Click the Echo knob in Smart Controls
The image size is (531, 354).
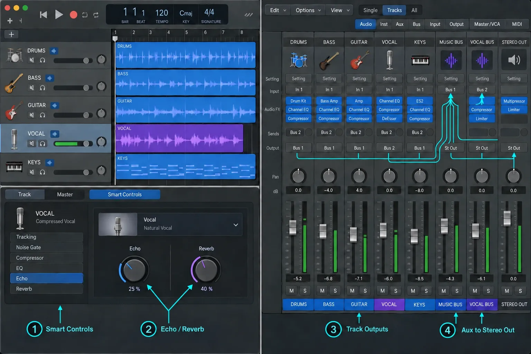[134, 270]
